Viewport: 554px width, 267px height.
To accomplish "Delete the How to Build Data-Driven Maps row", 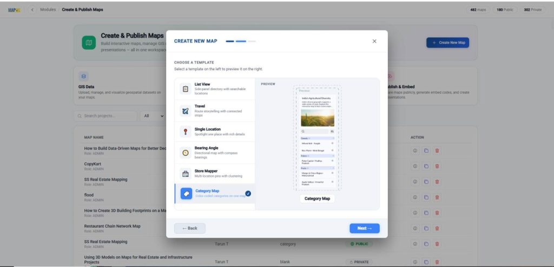I will point(437,150).
